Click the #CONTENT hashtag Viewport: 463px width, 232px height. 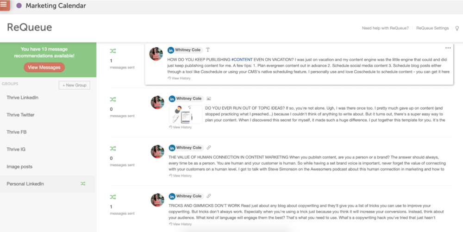pyautogui.click(x=242, y=59)
